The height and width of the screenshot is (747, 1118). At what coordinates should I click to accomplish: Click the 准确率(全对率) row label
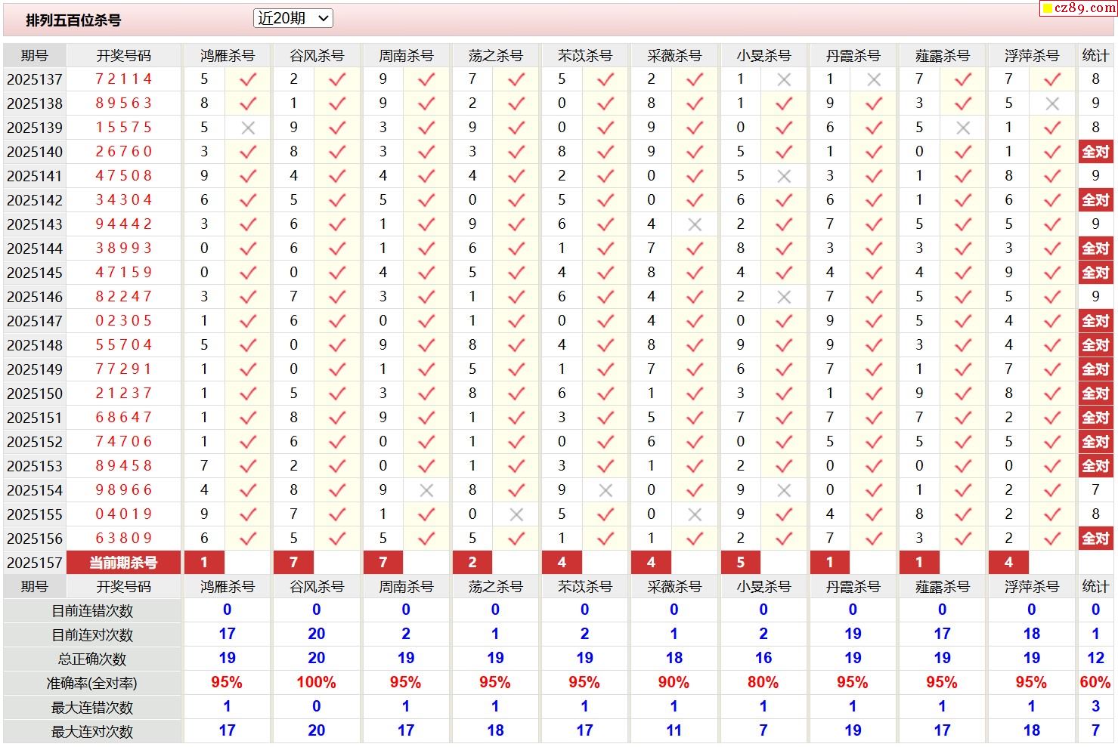[92, 684]
